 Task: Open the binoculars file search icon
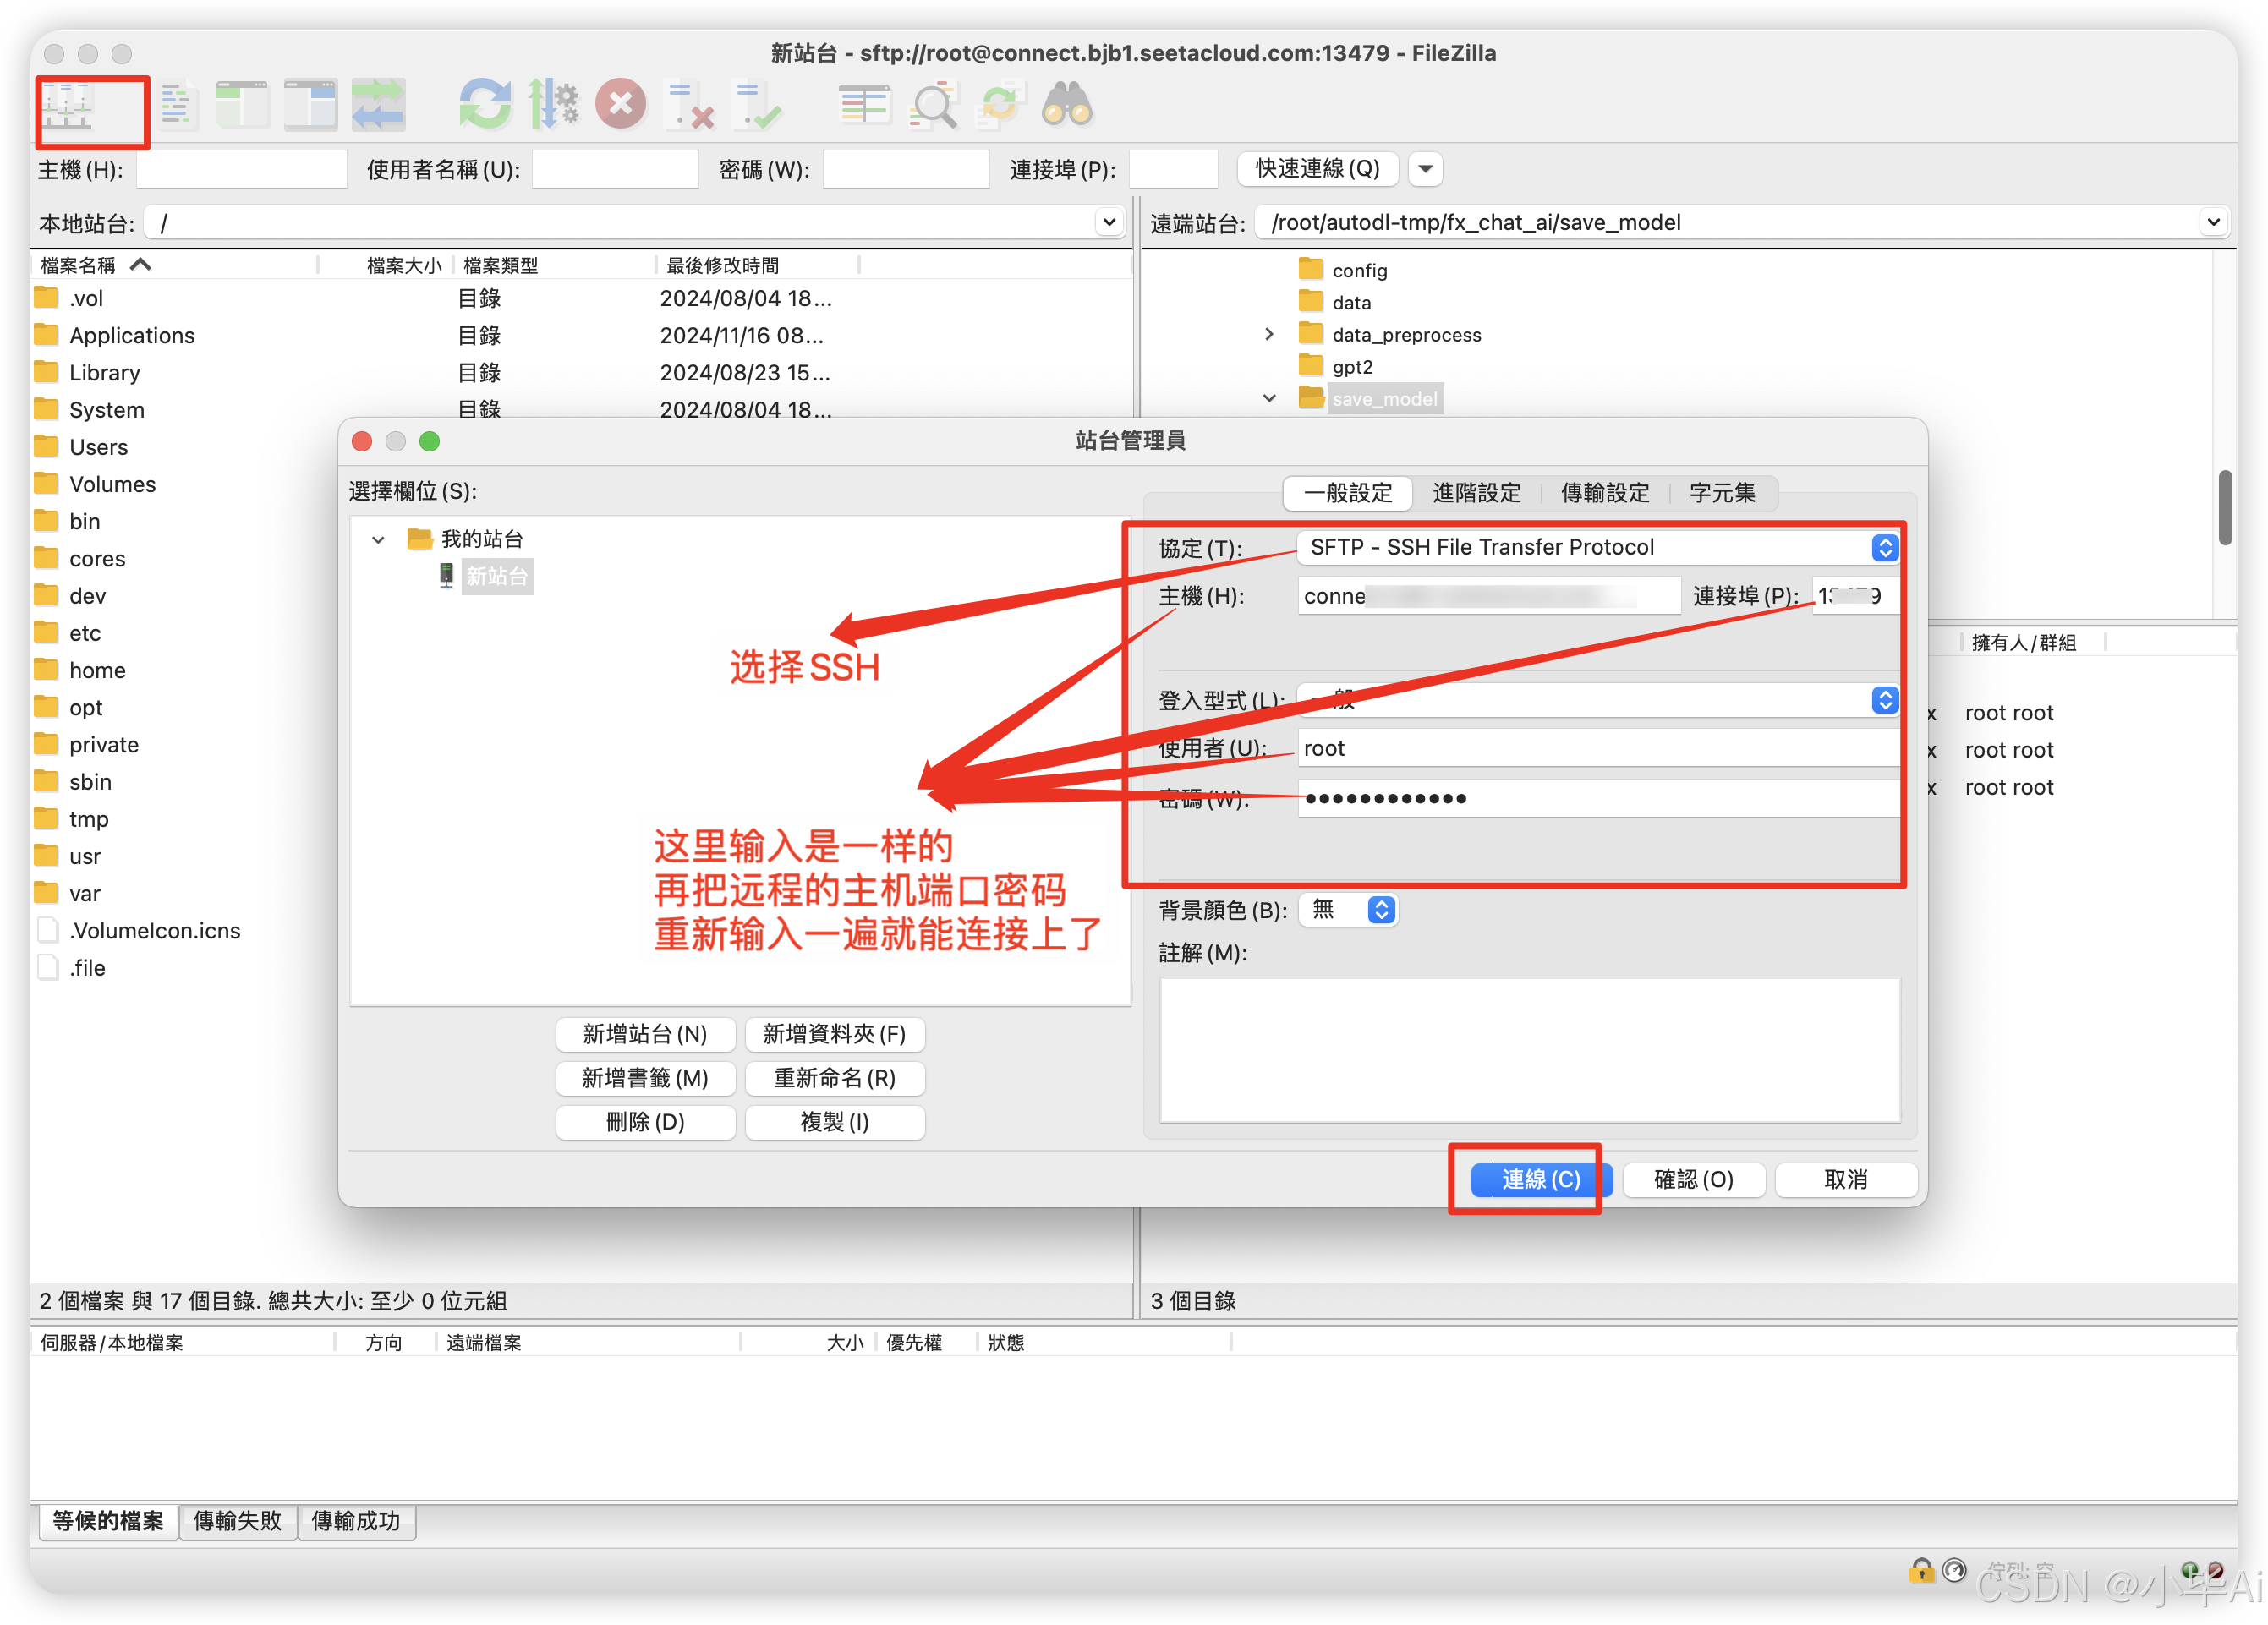(x=1067, y=106)
